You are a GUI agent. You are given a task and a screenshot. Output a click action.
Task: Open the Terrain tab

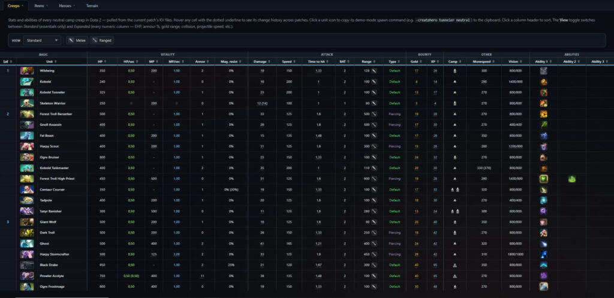92,6
